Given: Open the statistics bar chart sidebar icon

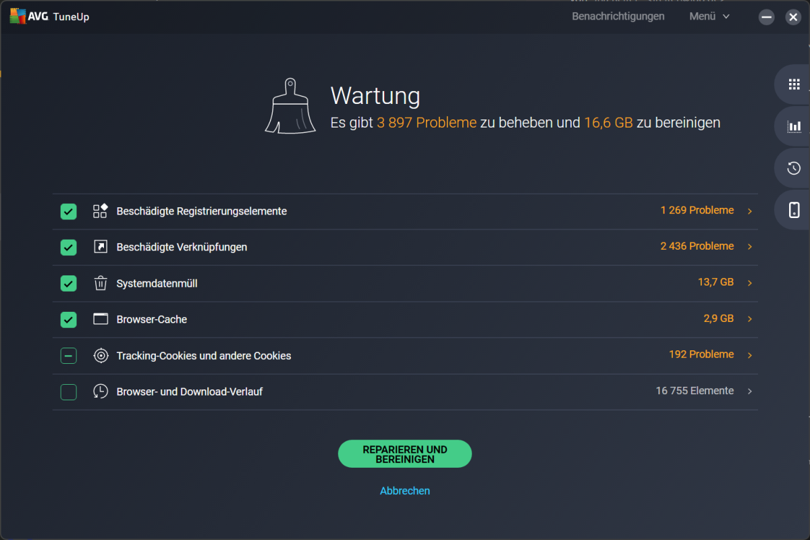Looking at the screenshot, I should coord(794,126).
